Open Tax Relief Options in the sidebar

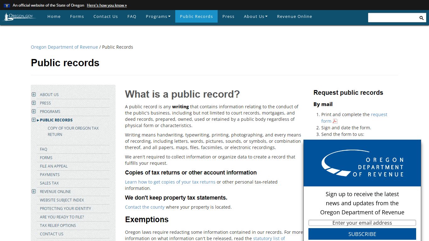point(58,226)
